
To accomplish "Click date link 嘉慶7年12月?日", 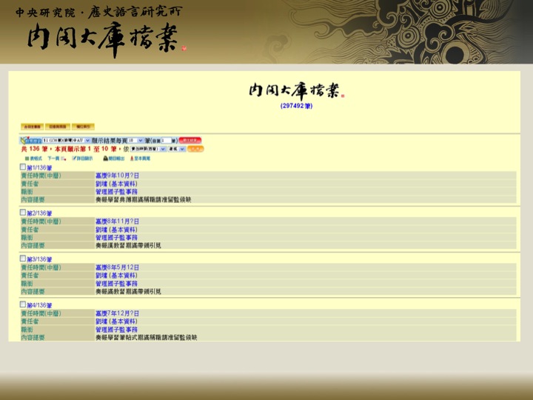I will point(117,313).
